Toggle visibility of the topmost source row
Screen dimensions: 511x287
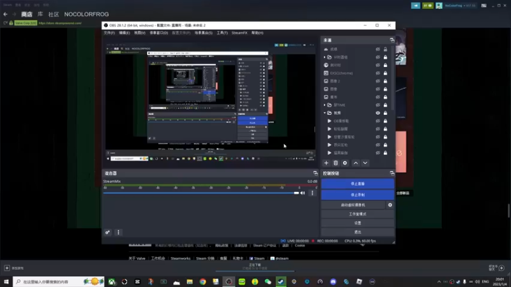(x=378, y=49)
